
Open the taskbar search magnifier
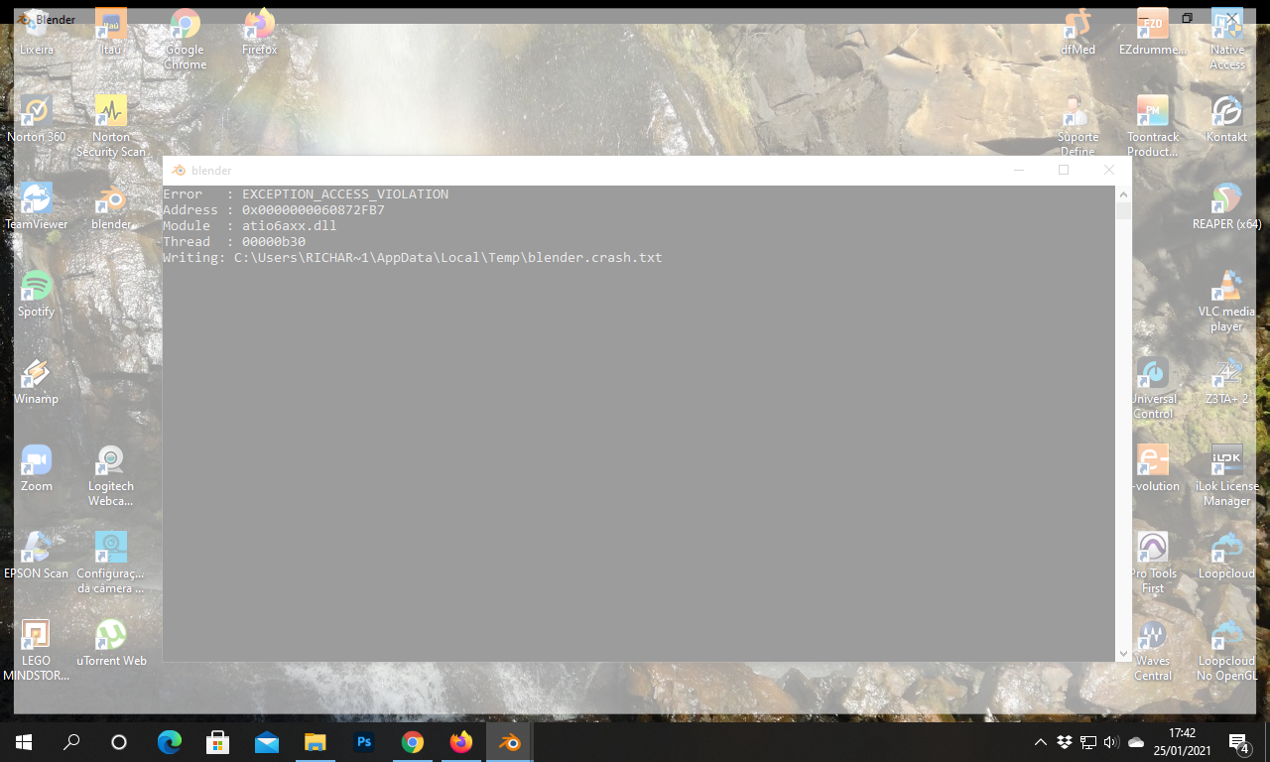[71, 741]
